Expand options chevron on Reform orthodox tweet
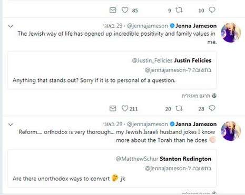 click(11, 125)
